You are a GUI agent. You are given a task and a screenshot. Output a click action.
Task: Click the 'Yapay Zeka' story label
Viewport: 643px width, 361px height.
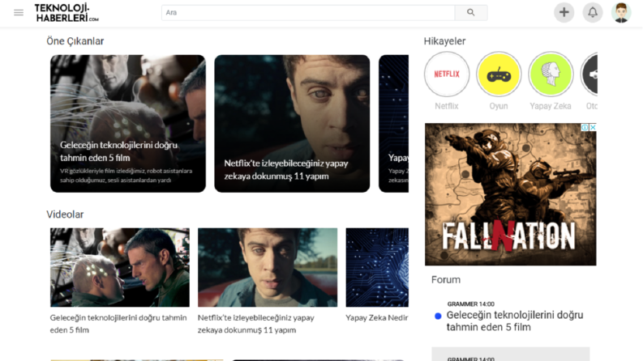pyautogui.click(x=551, y=106)
